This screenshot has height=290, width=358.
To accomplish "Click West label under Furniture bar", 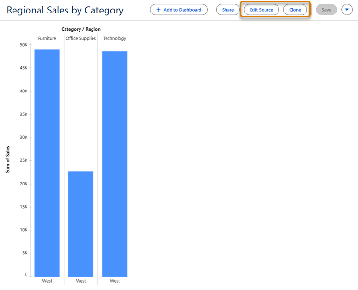I will coord(47,281).
